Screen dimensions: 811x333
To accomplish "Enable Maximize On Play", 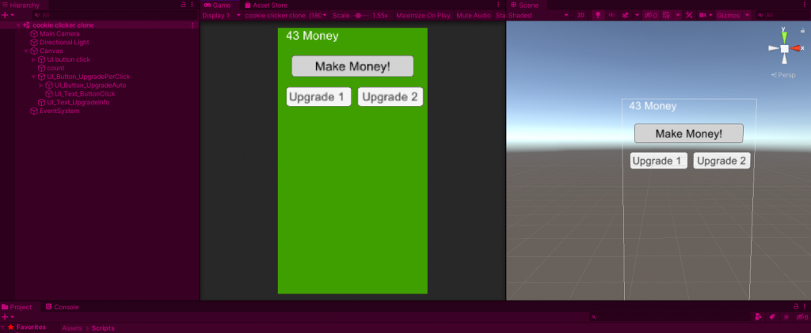I will pos(423,15).
